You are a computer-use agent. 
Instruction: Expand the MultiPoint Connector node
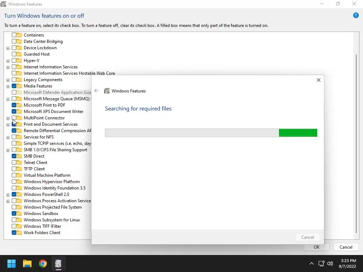pos(8,118)
